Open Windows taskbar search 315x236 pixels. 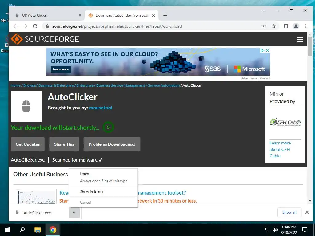click(x=22, y=229)
